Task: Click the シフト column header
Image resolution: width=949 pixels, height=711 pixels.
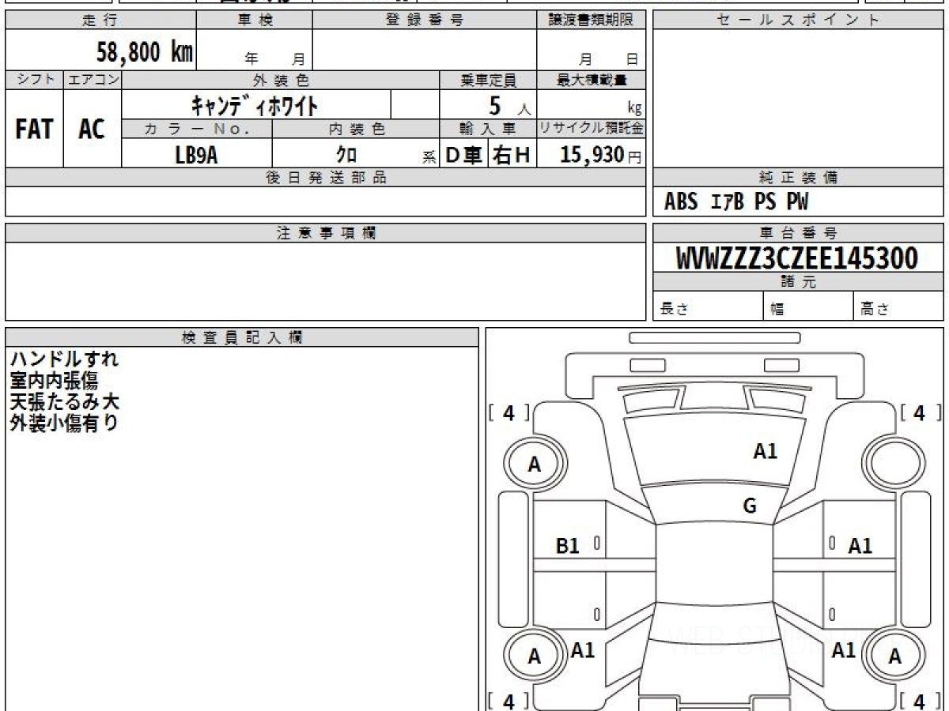Action: (35, 80)
